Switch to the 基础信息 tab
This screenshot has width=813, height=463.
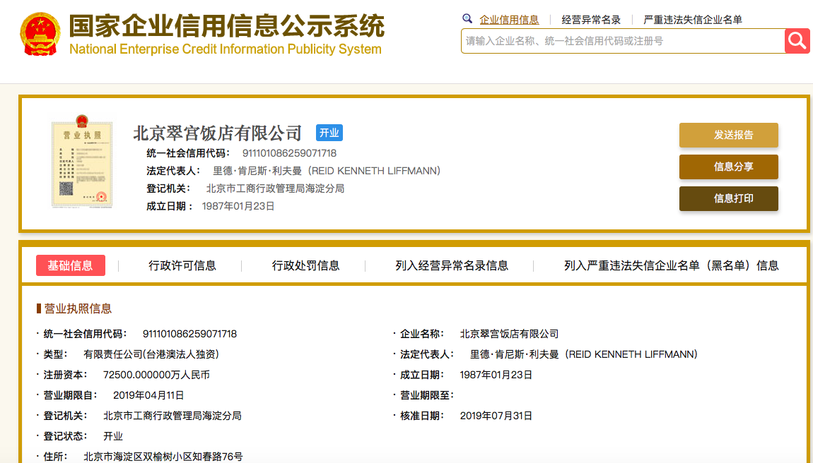pos(71,265)
